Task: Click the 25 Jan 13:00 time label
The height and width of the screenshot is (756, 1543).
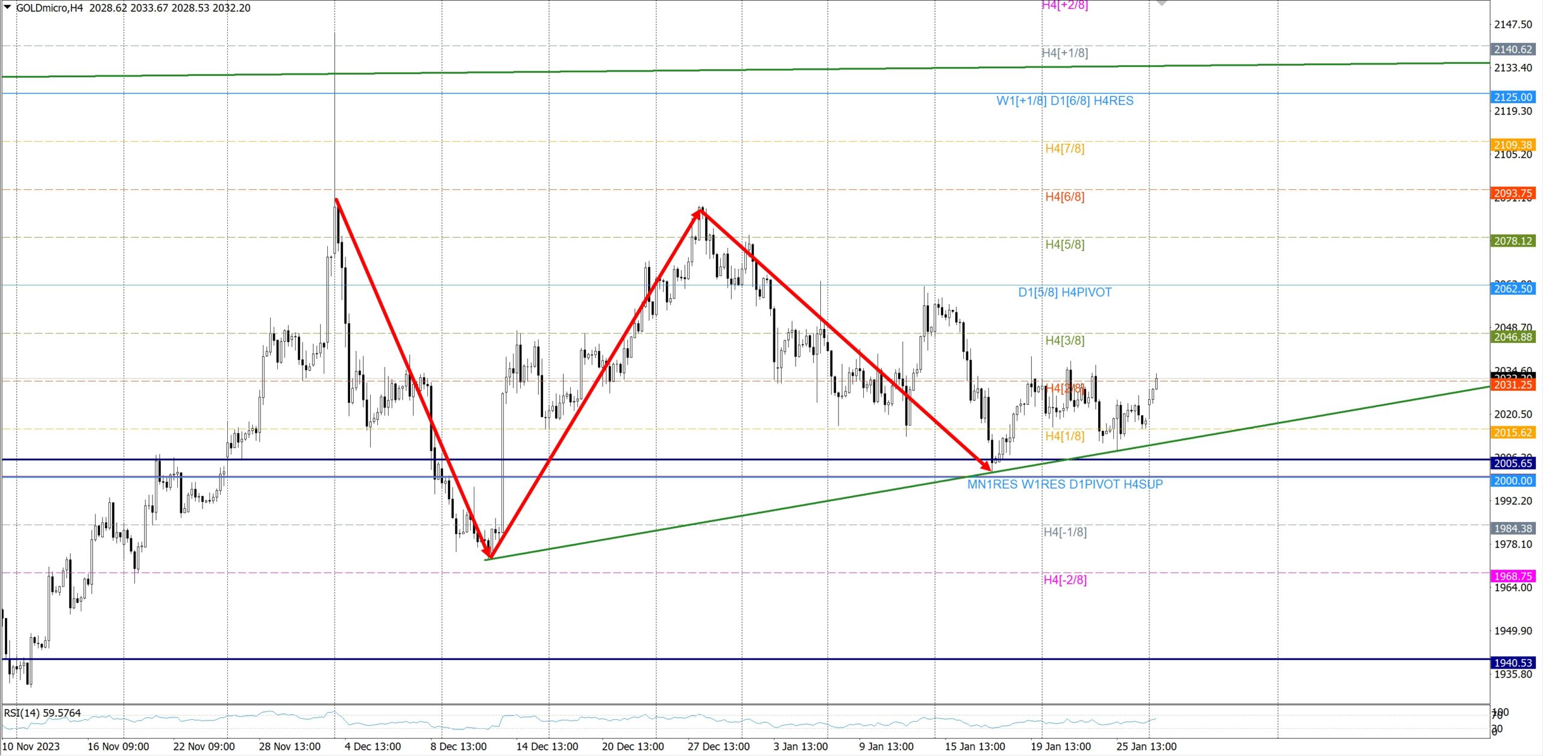Action: coord(1146,746)
